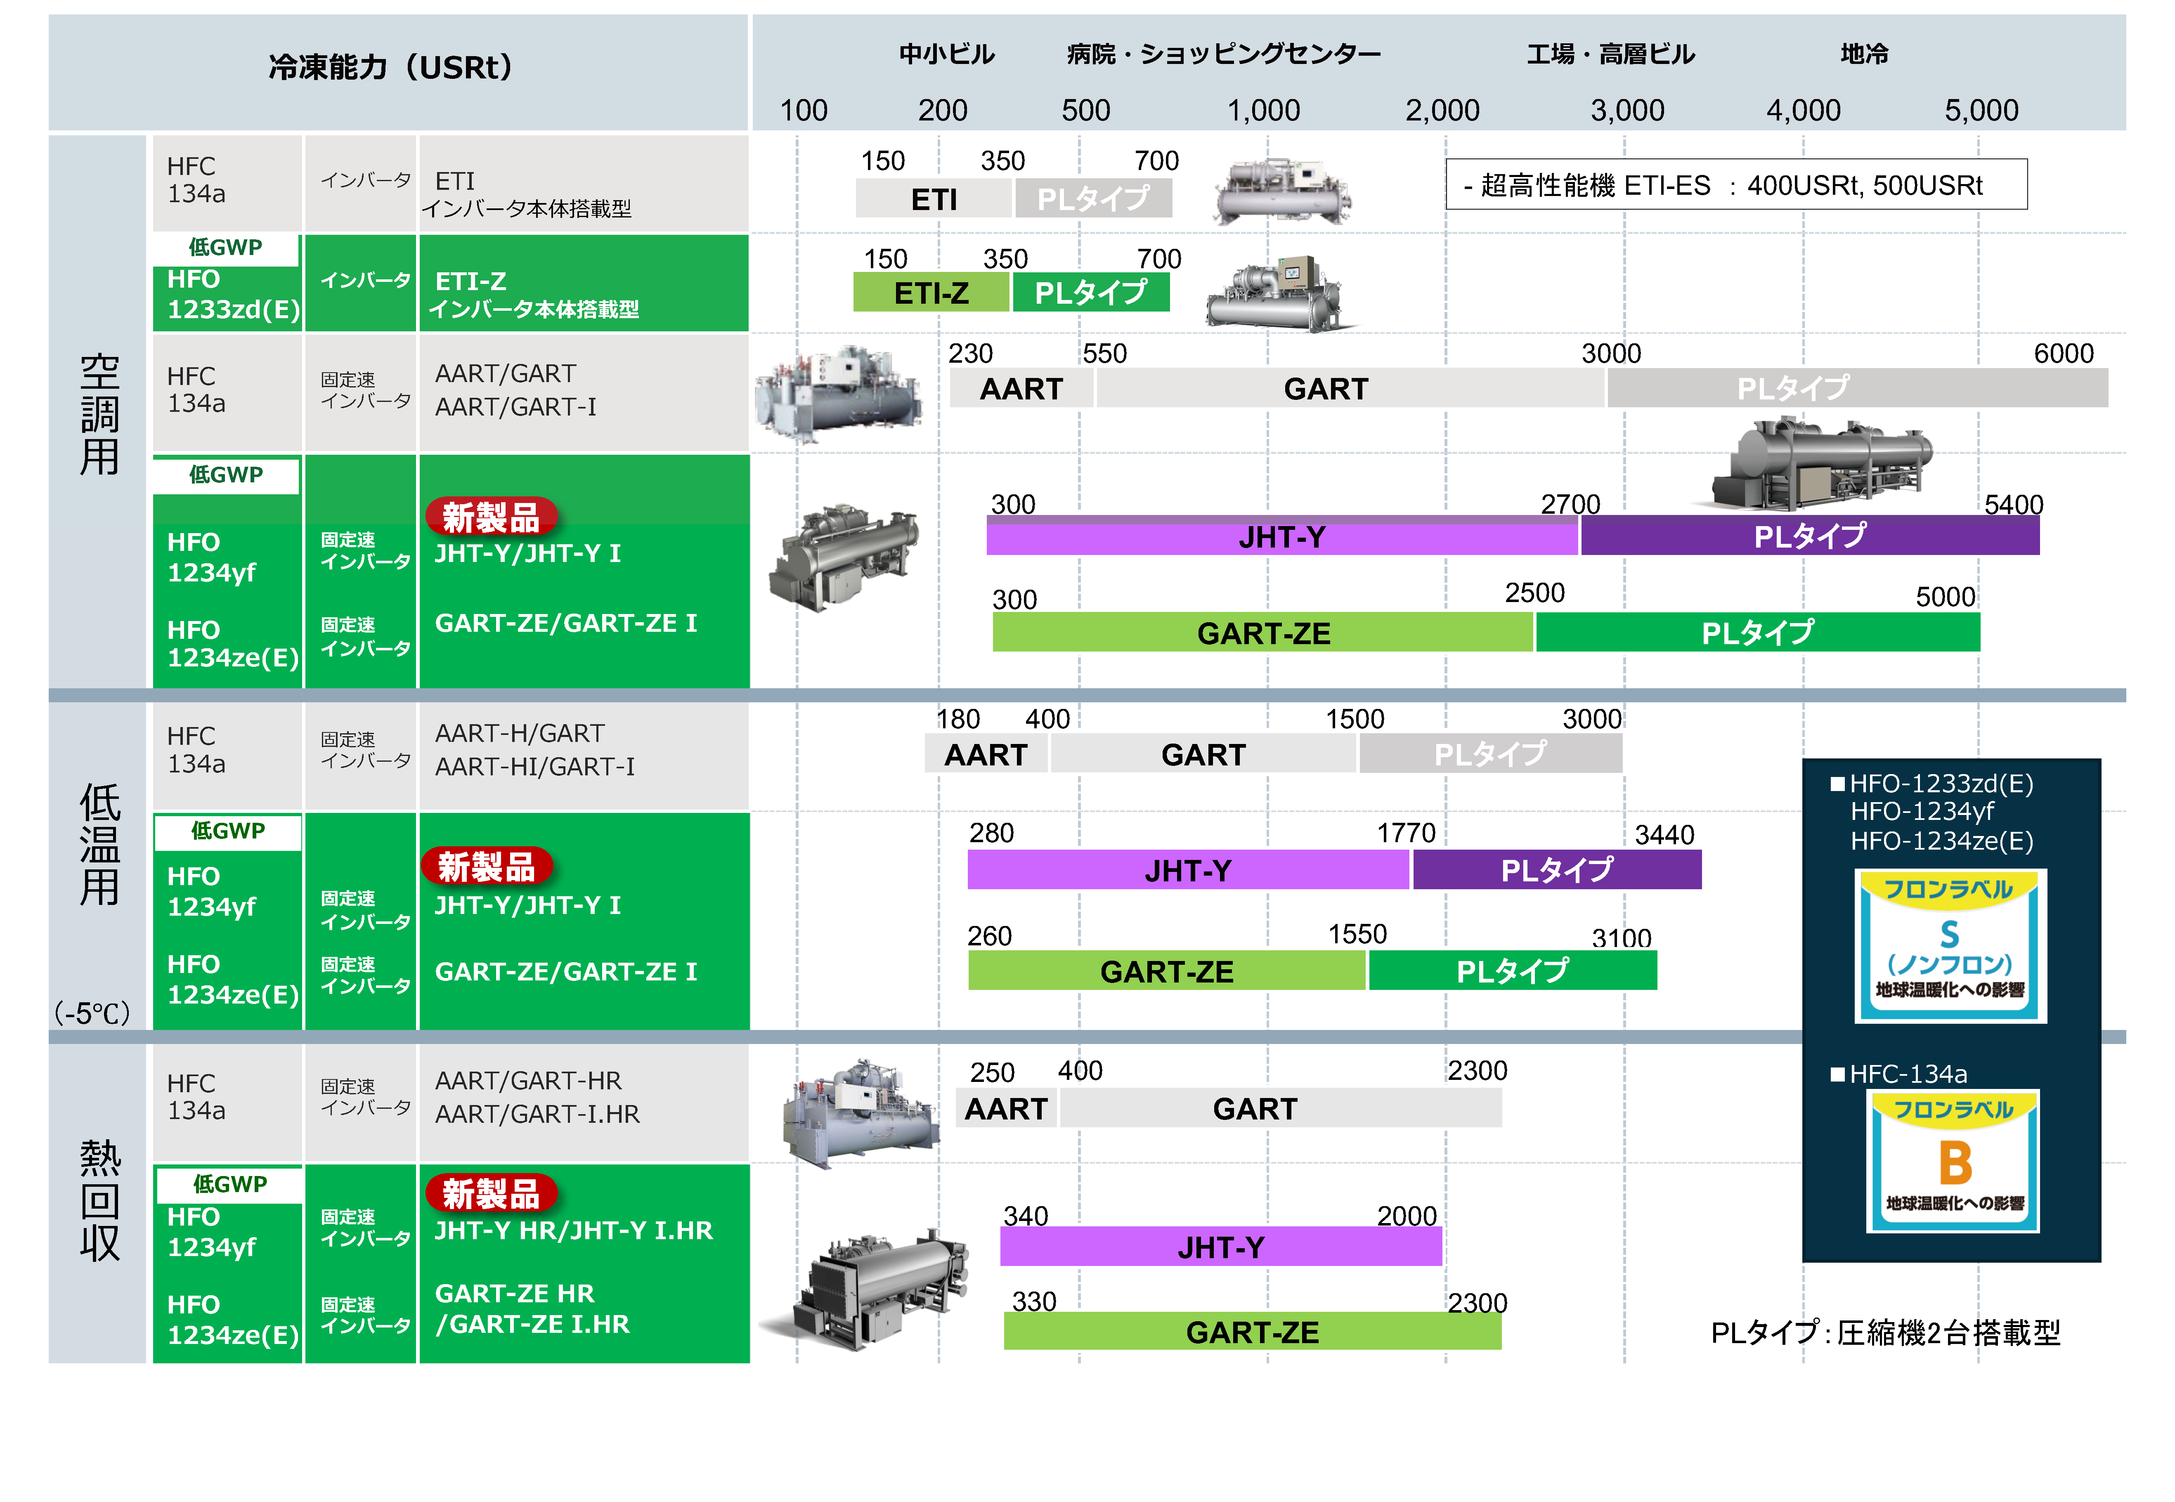Click the 低GWP tag in the 空調用 HFO 1234yf block
Screen dimensions: 2175x1502
226,475
